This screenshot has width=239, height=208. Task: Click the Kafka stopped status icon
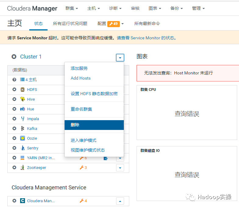tap(14, 128)
